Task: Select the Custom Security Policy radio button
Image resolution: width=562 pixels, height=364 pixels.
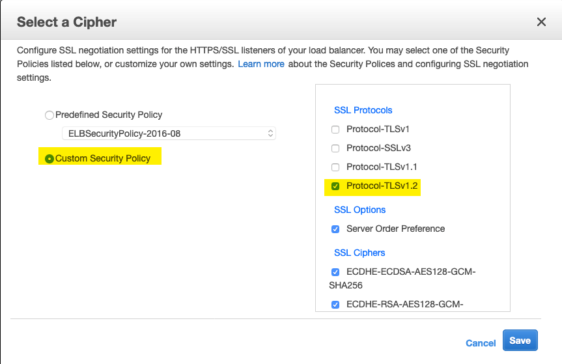Action: pos(49,159)
